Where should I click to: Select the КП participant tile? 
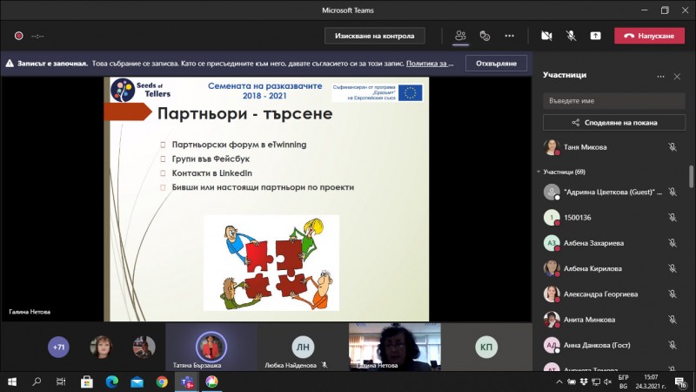pyautogui.click(x=486, y=347)
